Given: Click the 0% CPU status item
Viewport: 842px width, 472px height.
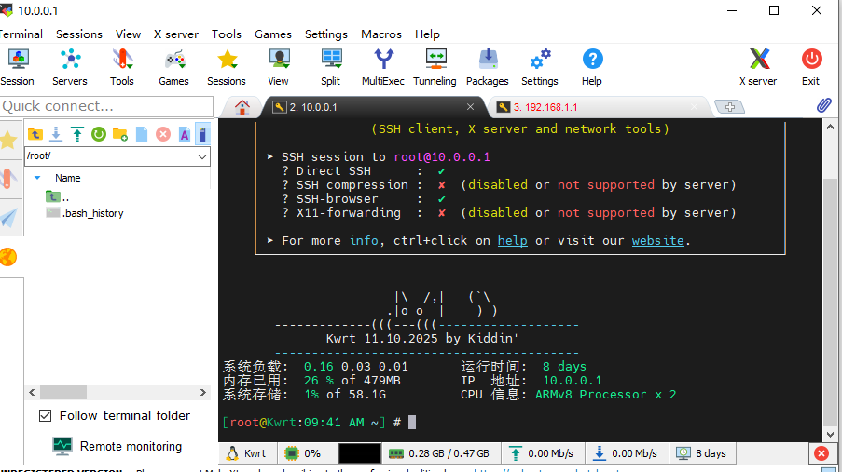Looking at the screenshot, I should click(303, 453).
